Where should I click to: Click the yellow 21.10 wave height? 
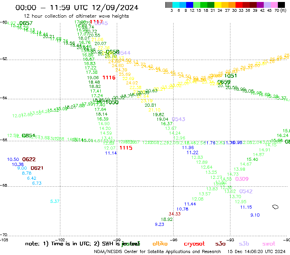(x=154, y=110)
